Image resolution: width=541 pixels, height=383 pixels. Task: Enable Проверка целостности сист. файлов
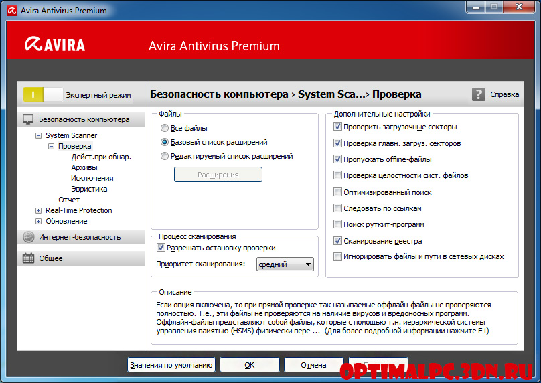point(337,175)
